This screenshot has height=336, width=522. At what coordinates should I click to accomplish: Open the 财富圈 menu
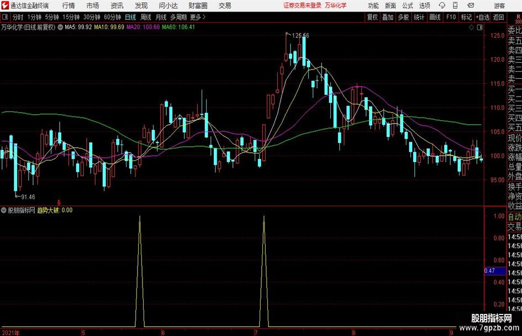pos(198,6)
